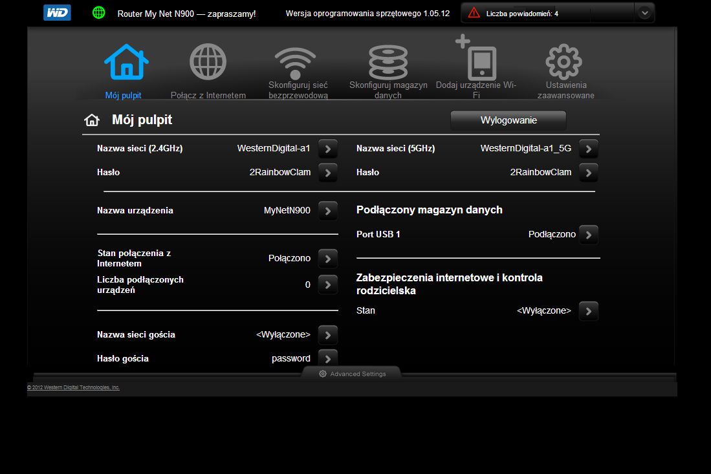Screen dimensions: 711x474
Task: Click 2RainbowClam password under 5GHz network
Action: pos(540,172)
